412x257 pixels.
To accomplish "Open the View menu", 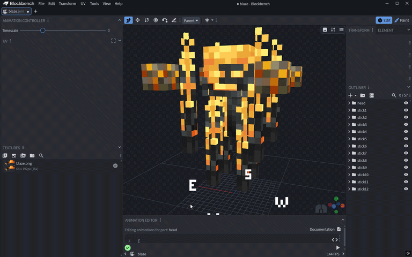I will coord(106,4).
